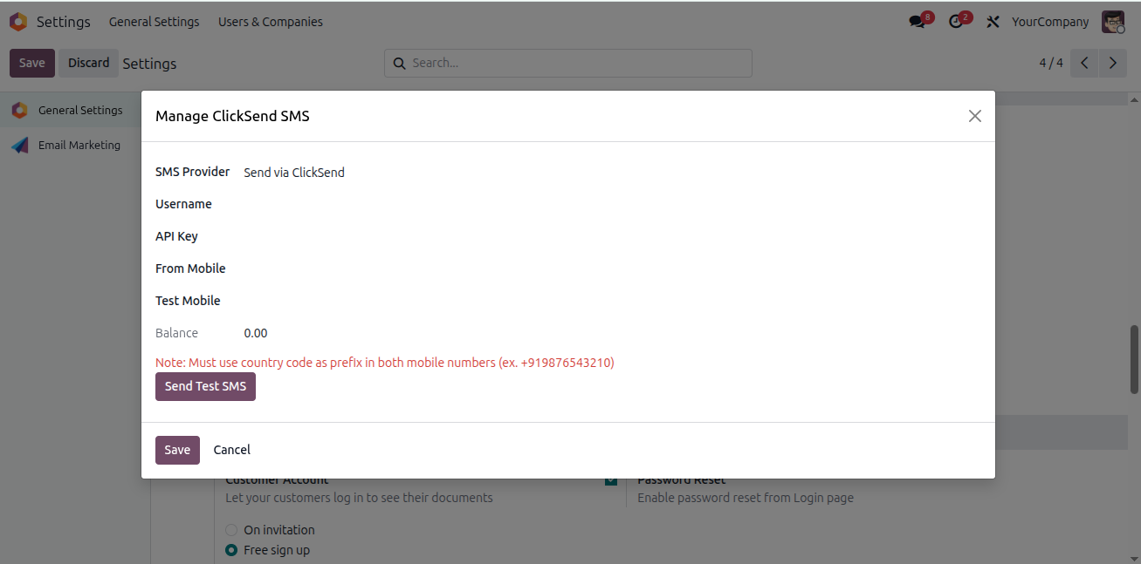This screenshot has height=564, width=1141.
Task: Click the settings Search box
Action: 568,63
